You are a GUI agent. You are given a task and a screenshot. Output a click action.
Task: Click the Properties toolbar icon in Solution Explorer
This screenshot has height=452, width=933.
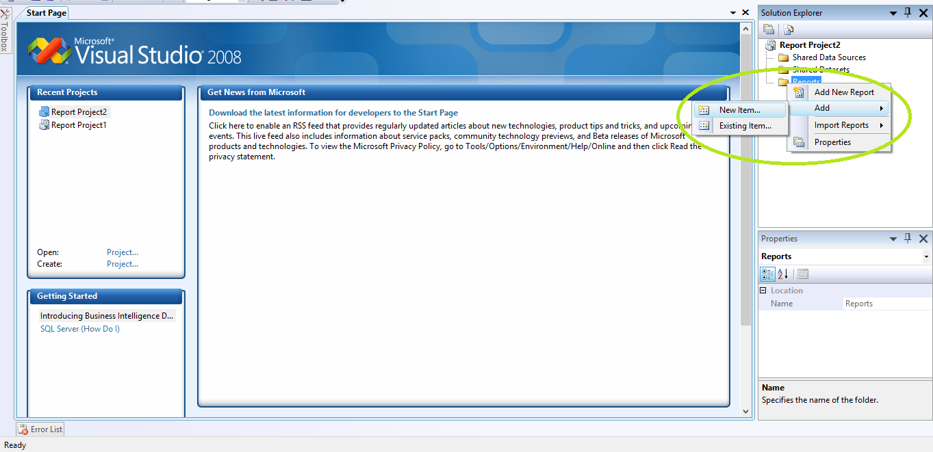769,29
